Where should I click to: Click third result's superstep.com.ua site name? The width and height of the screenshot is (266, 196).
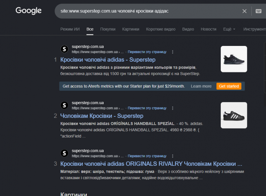[x=88, y=151]
